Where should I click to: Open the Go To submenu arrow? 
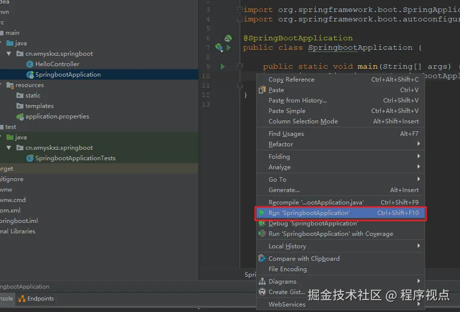tap(419, 179)
